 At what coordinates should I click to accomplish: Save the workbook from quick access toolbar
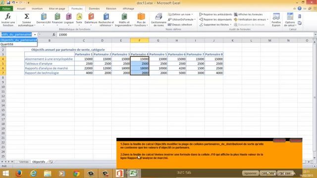(x=8, y=2)
